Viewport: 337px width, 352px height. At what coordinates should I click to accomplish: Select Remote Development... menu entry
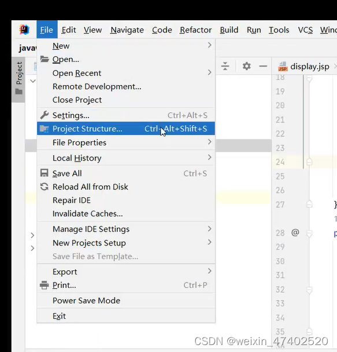pyautogui.click(x=126, y=86)
